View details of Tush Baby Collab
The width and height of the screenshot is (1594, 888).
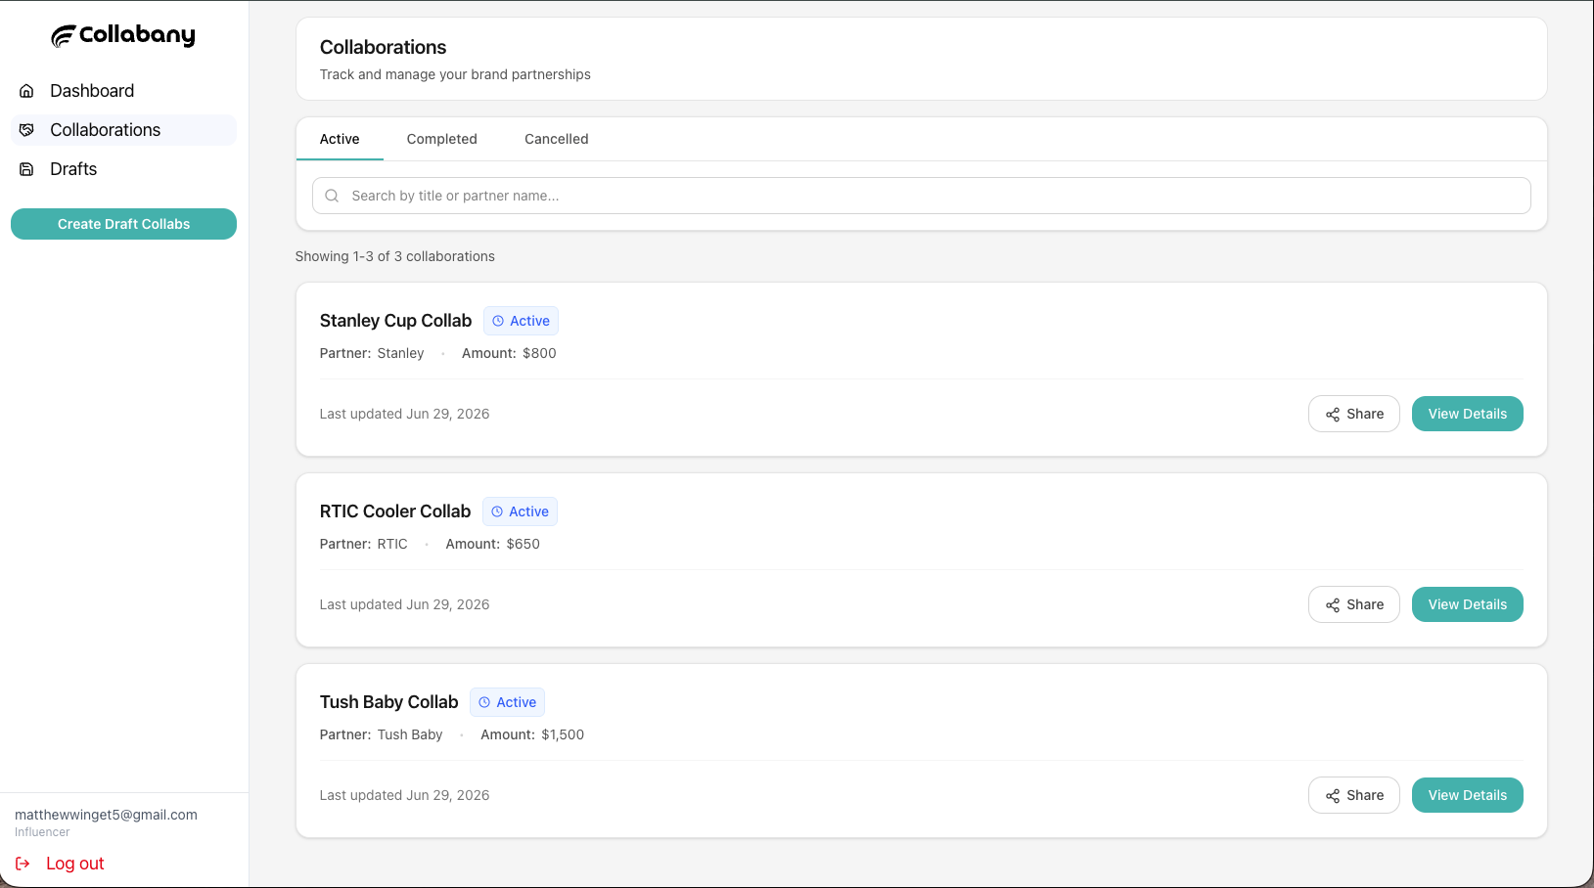click(x=1468, y=795)
